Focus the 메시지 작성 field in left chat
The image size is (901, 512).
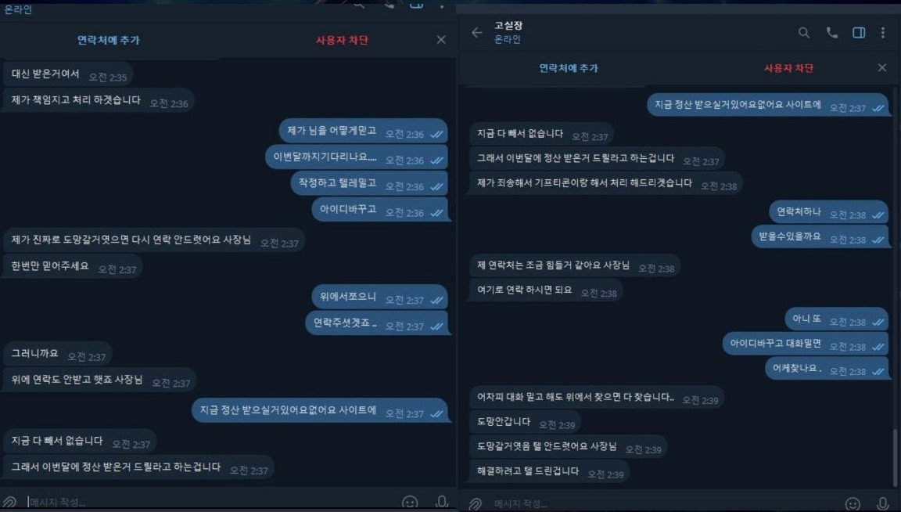pos(213,503)
